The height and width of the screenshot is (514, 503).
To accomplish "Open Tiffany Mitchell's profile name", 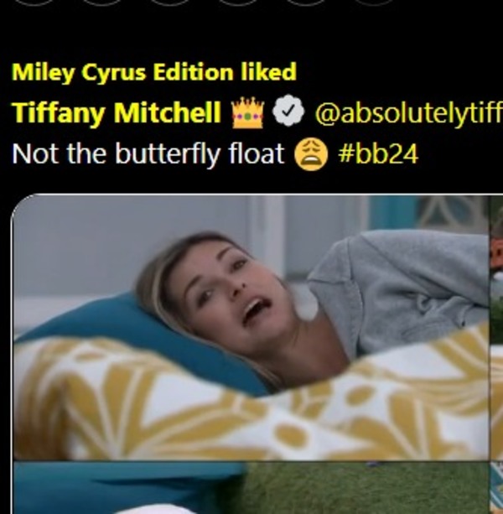I will click(x=117, y=112).
